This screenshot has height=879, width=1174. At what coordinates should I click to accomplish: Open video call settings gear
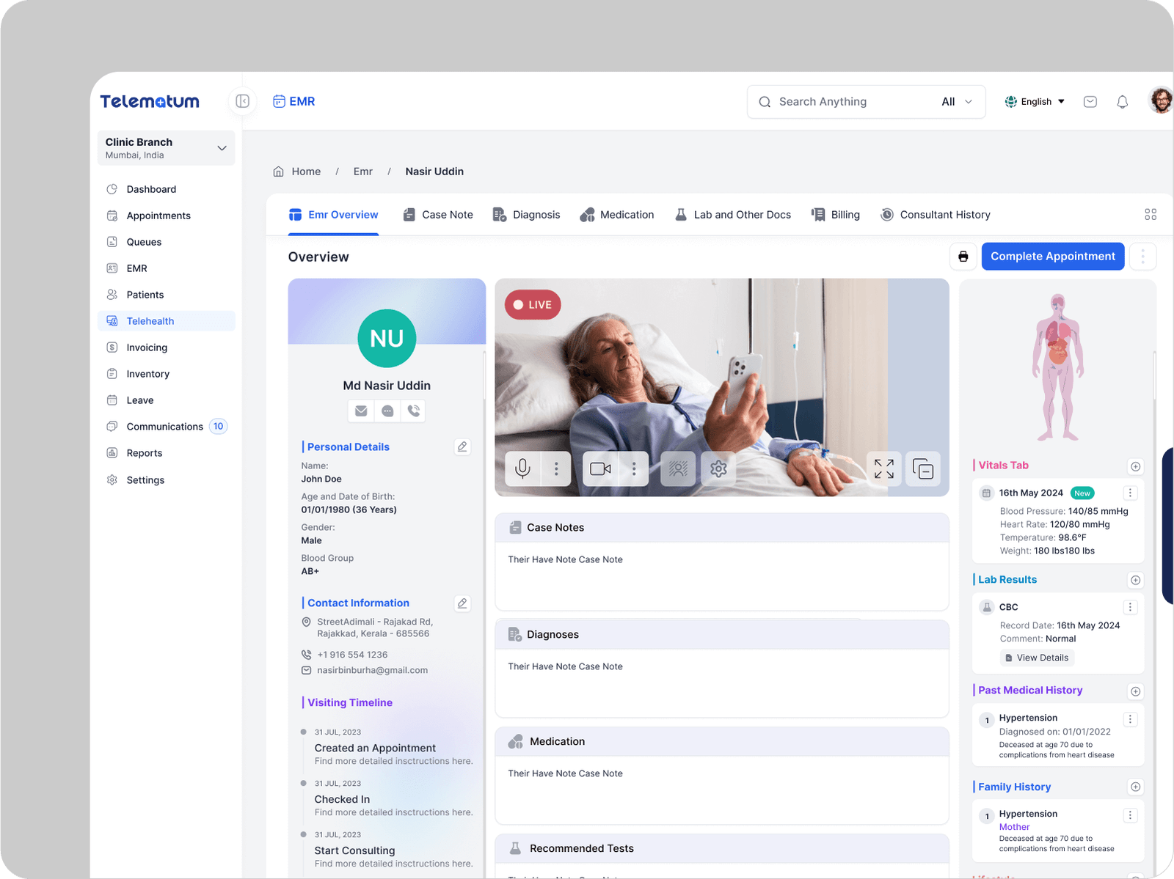pyautogui.click(x=718, y=468)
